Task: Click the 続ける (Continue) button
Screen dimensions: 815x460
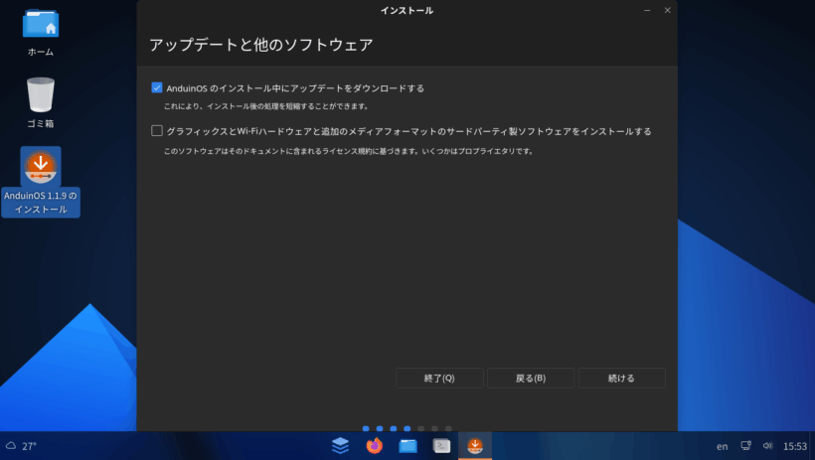Action: pyautogui.click(x=621, y=379)
